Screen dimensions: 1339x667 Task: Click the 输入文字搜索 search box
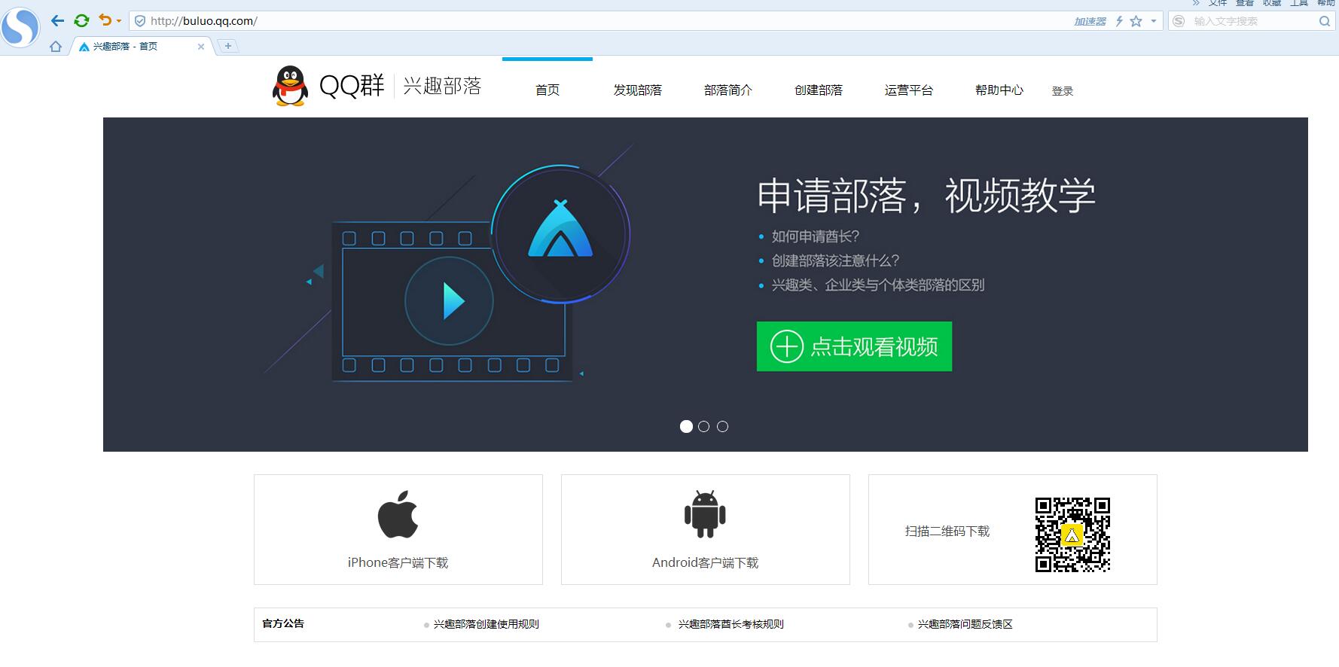[x=1250, y=21]
